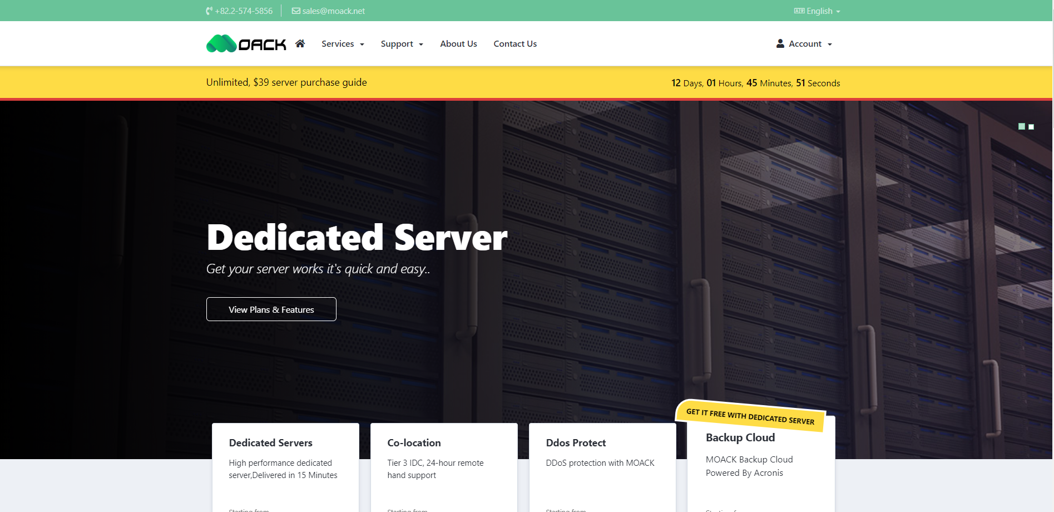1054x512 pixels.
Task: Expand the Services dropdown menu
Action: tap(343, 44)
